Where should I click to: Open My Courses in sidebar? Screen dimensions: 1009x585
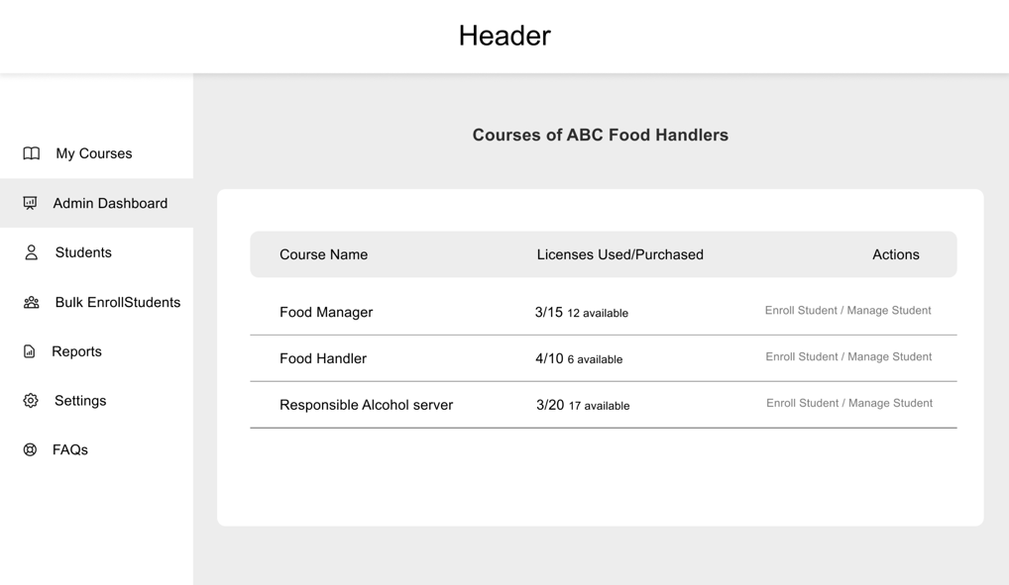[96, 153]
